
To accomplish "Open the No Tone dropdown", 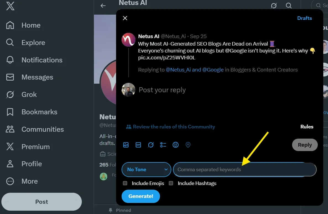I will click(x=146, y=170).
